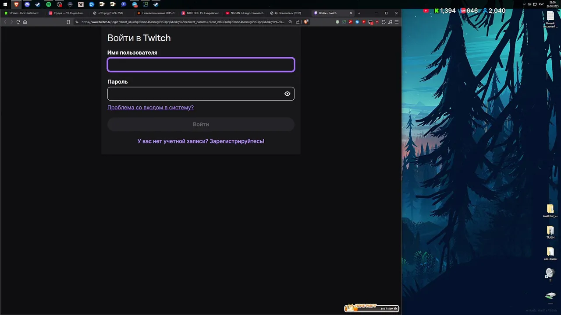Open TRASH folder on desktop
This screenshot has height=315, width=561.
(x=550, y=232)
